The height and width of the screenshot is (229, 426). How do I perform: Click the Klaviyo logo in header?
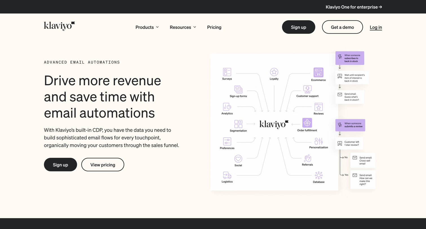(x=59, y=26)
